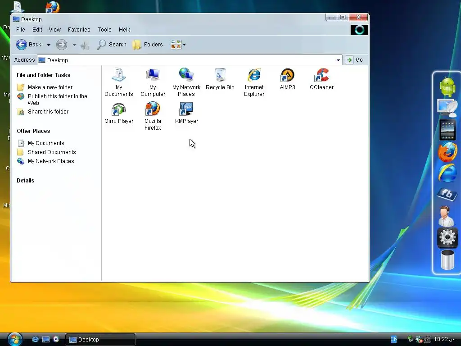461x346 pixels.
Task: Open the Start orb button
Action: click(15, 339)
